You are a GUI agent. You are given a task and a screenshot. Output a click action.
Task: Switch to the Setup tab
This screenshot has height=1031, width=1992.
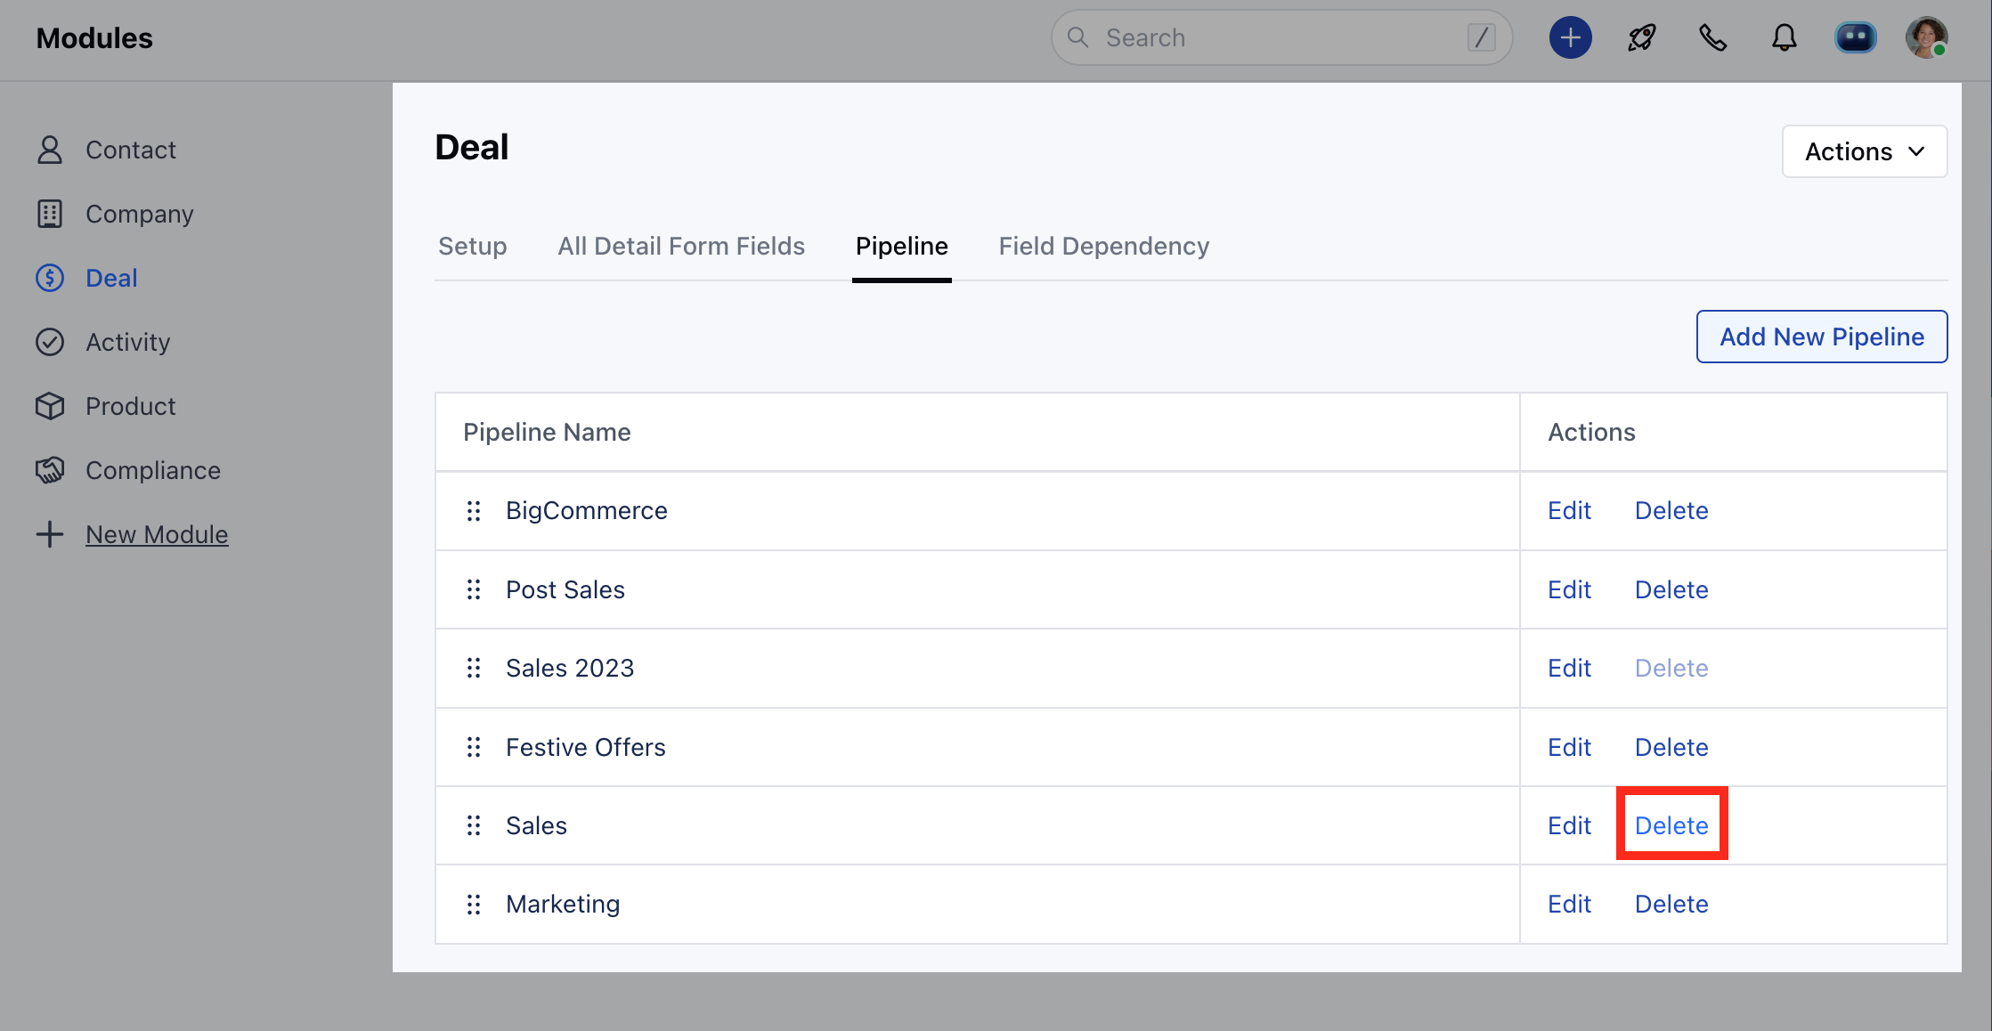point(472,246)
